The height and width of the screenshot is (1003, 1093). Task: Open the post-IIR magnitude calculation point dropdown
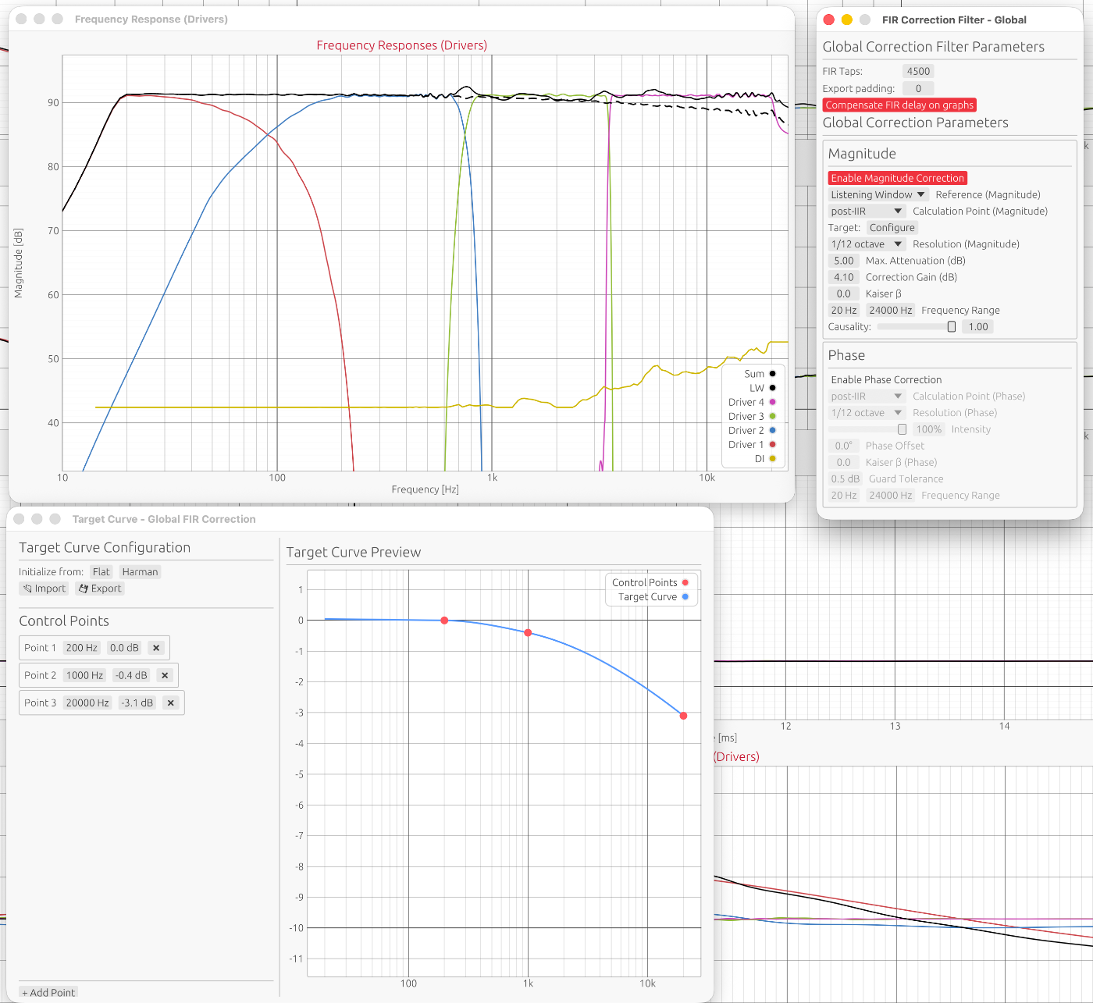pyautogui.click(x=866, y=211)
